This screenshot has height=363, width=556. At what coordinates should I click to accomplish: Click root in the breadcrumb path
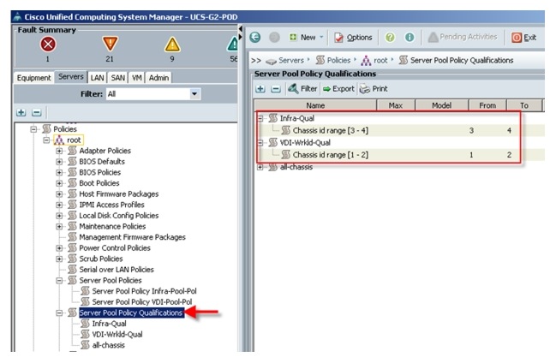(x=380, y=60)
